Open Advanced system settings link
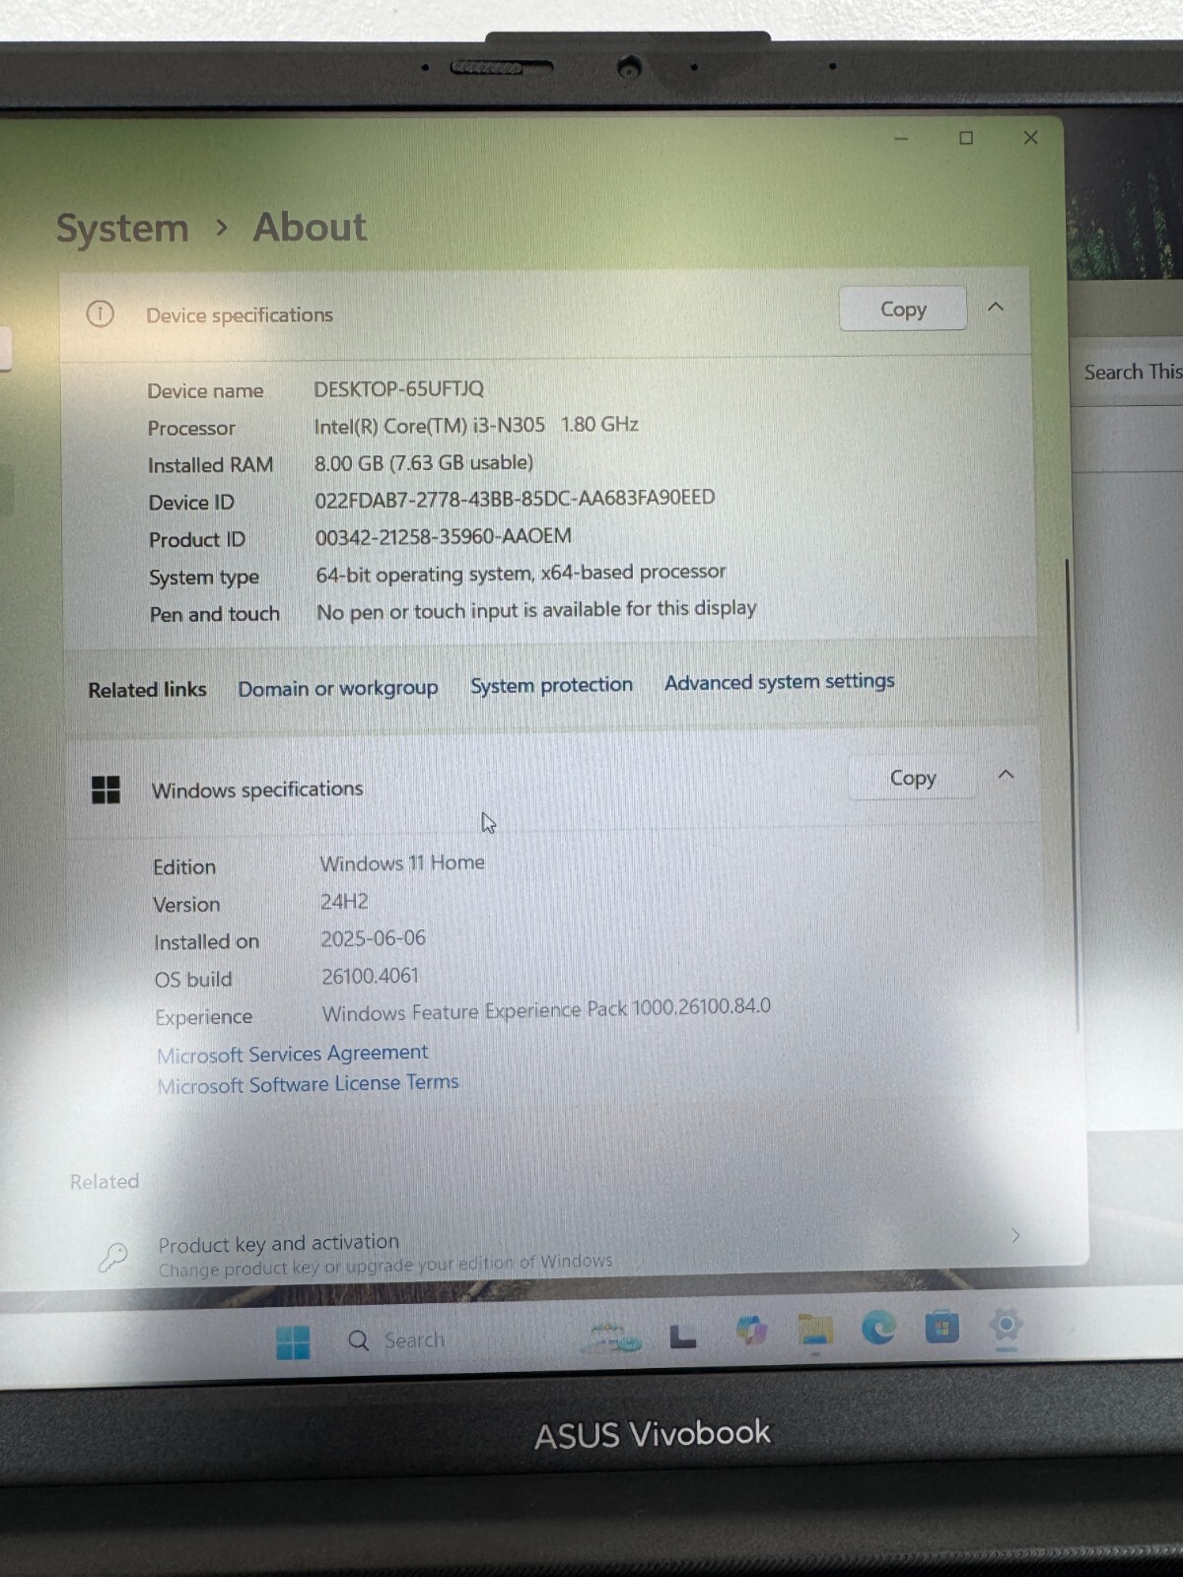 779,681
